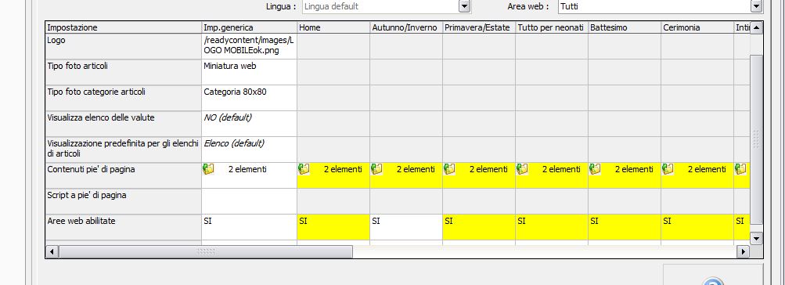785x285 pixels.
Task: Click the horizontal scrollbar thumb
Action: click(206, 251)
